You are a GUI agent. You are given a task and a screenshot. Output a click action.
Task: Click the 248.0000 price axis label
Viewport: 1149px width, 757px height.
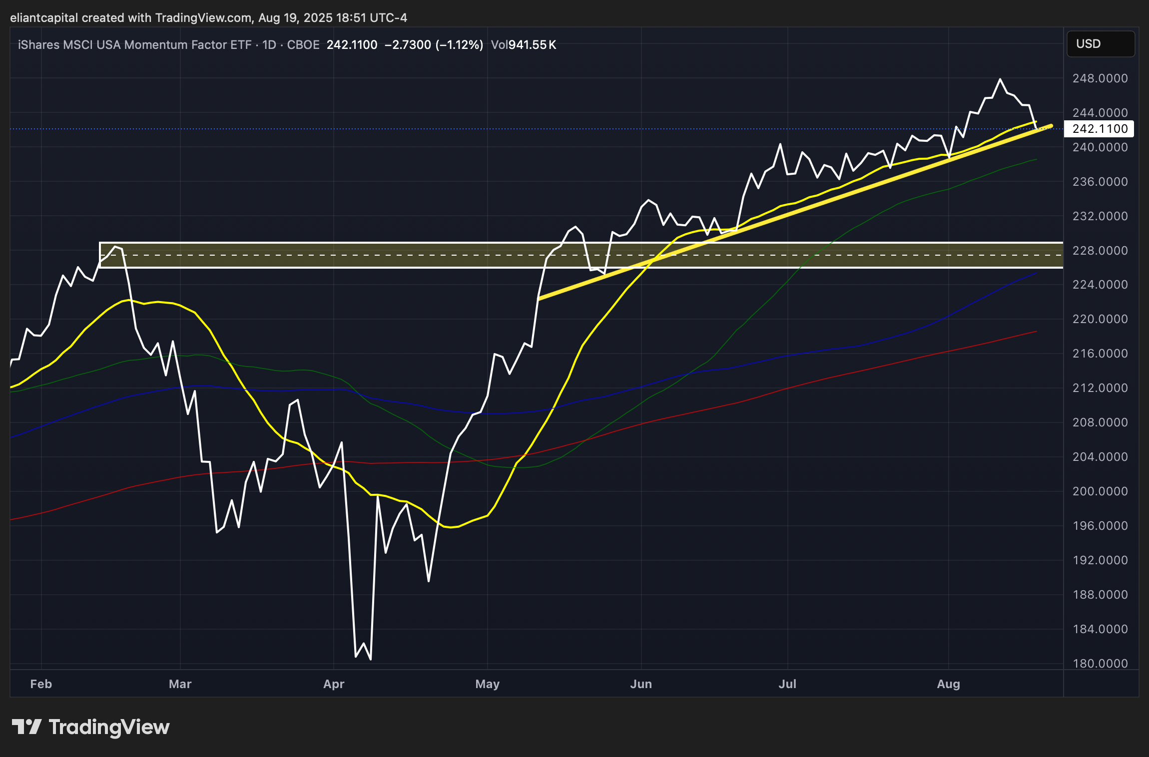(x=1100, y=78)
